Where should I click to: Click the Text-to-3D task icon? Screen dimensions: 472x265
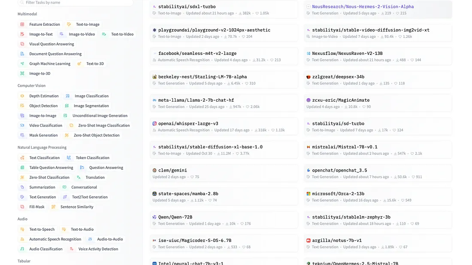point(79,64)
